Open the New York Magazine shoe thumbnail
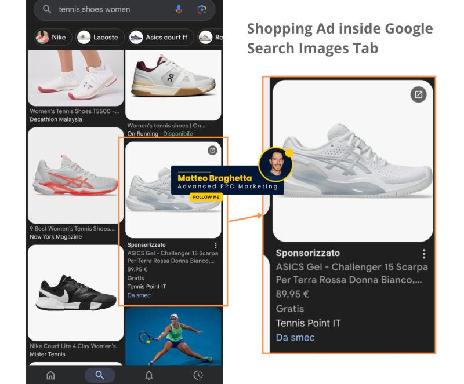The height and width of the screenshot is (384, 464). 75,175
